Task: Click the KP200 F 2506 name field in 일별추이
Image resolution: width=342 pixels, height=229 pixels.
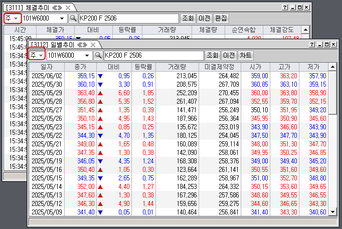Action: click(153, 55)
